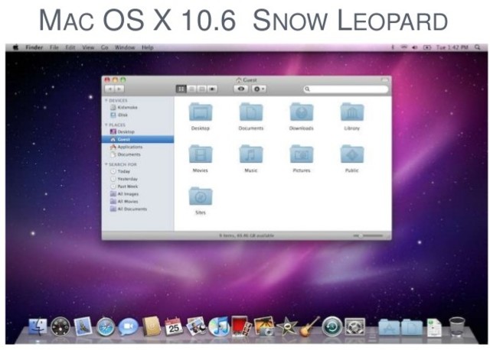Screen dimensions: 490x350
Task: Open the Window menu
Action: (x=125, y=47)
